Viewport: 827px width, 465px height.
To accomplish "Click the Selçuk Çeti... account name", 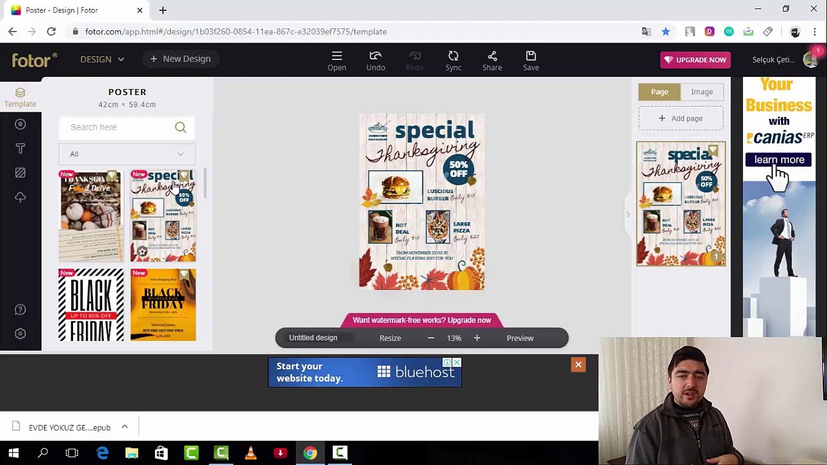I will point(773,60).
